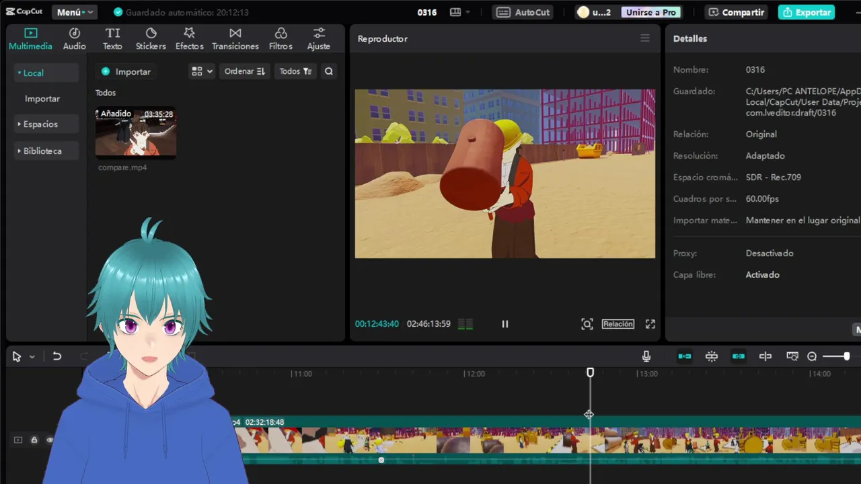The width and height of the screenshot is (861, 484).
Task: Expand the pointer tool dropdown arrow
Action: [32, 357]
